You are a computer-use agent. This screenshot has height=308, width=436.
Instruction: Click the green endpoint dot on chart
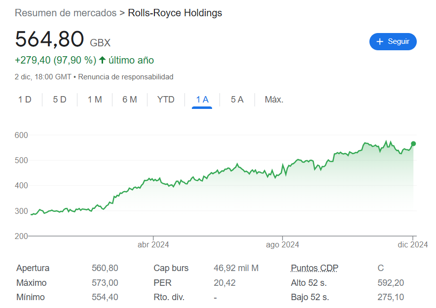(413, 143)
